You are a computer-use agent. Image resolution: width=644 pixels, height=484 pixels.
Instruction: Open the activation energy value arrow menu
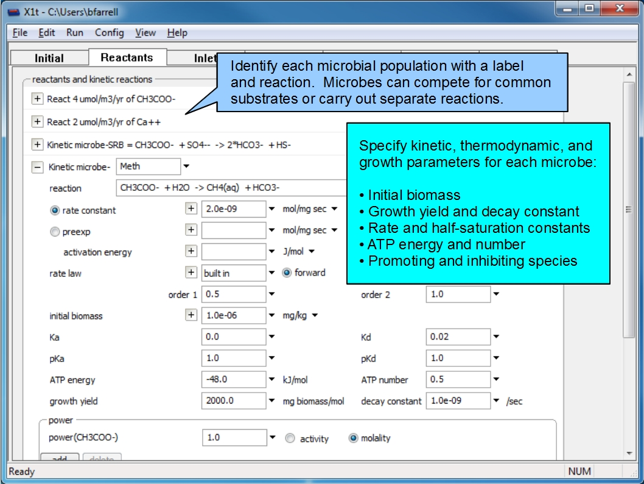(272, 251)
